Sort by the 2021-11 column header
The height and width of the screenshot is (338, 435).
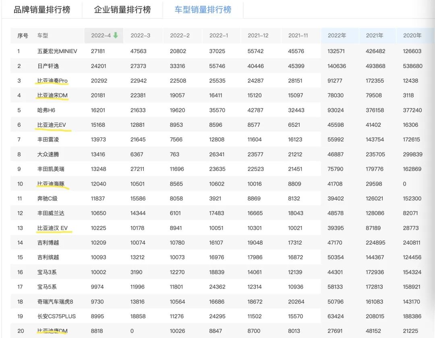click(298, 35)
